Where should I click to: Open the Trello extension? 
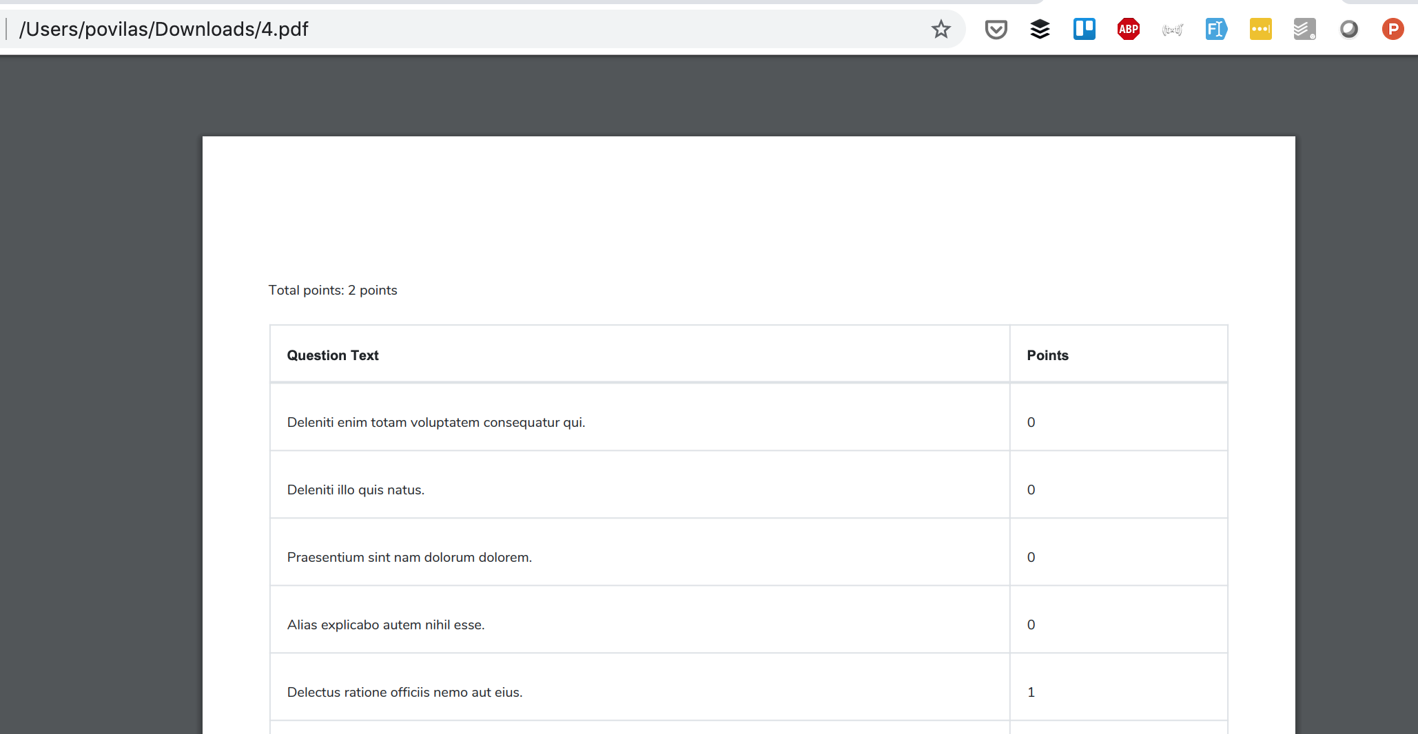pos(1083,29)
